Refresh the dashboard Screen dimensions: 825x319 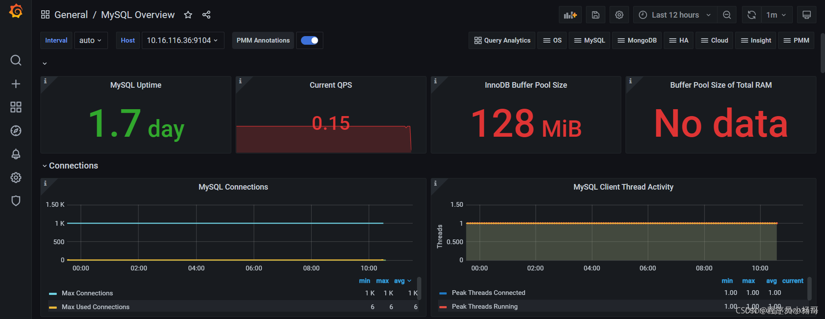[x=751, y=15]
